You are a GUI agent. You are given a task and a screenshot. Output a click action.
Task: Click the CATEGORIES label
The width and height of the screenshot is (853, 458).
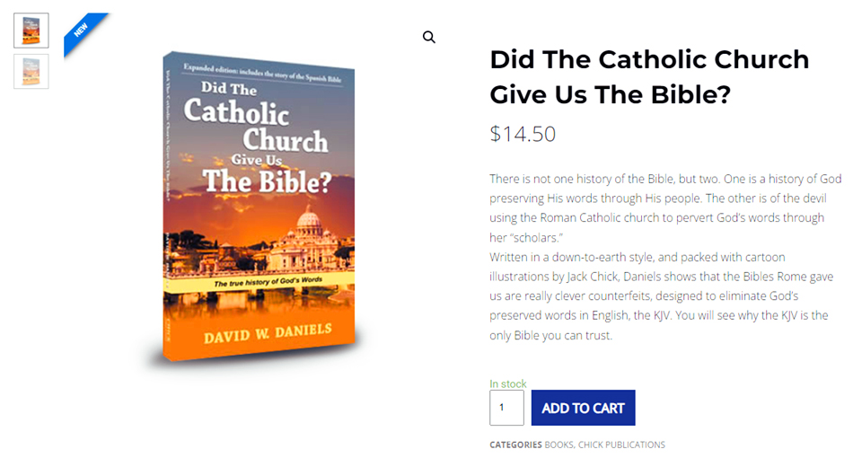pos(515,445)
